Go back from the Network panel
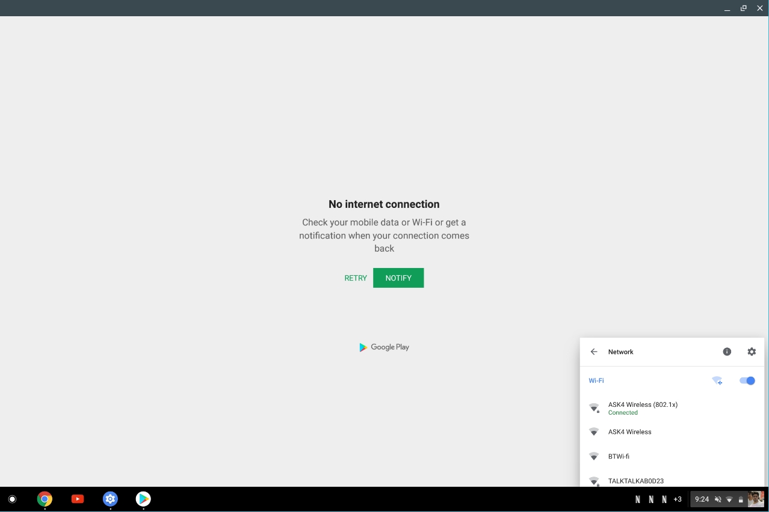The width and height of the screenshot is (769, 512). [594, 352]
